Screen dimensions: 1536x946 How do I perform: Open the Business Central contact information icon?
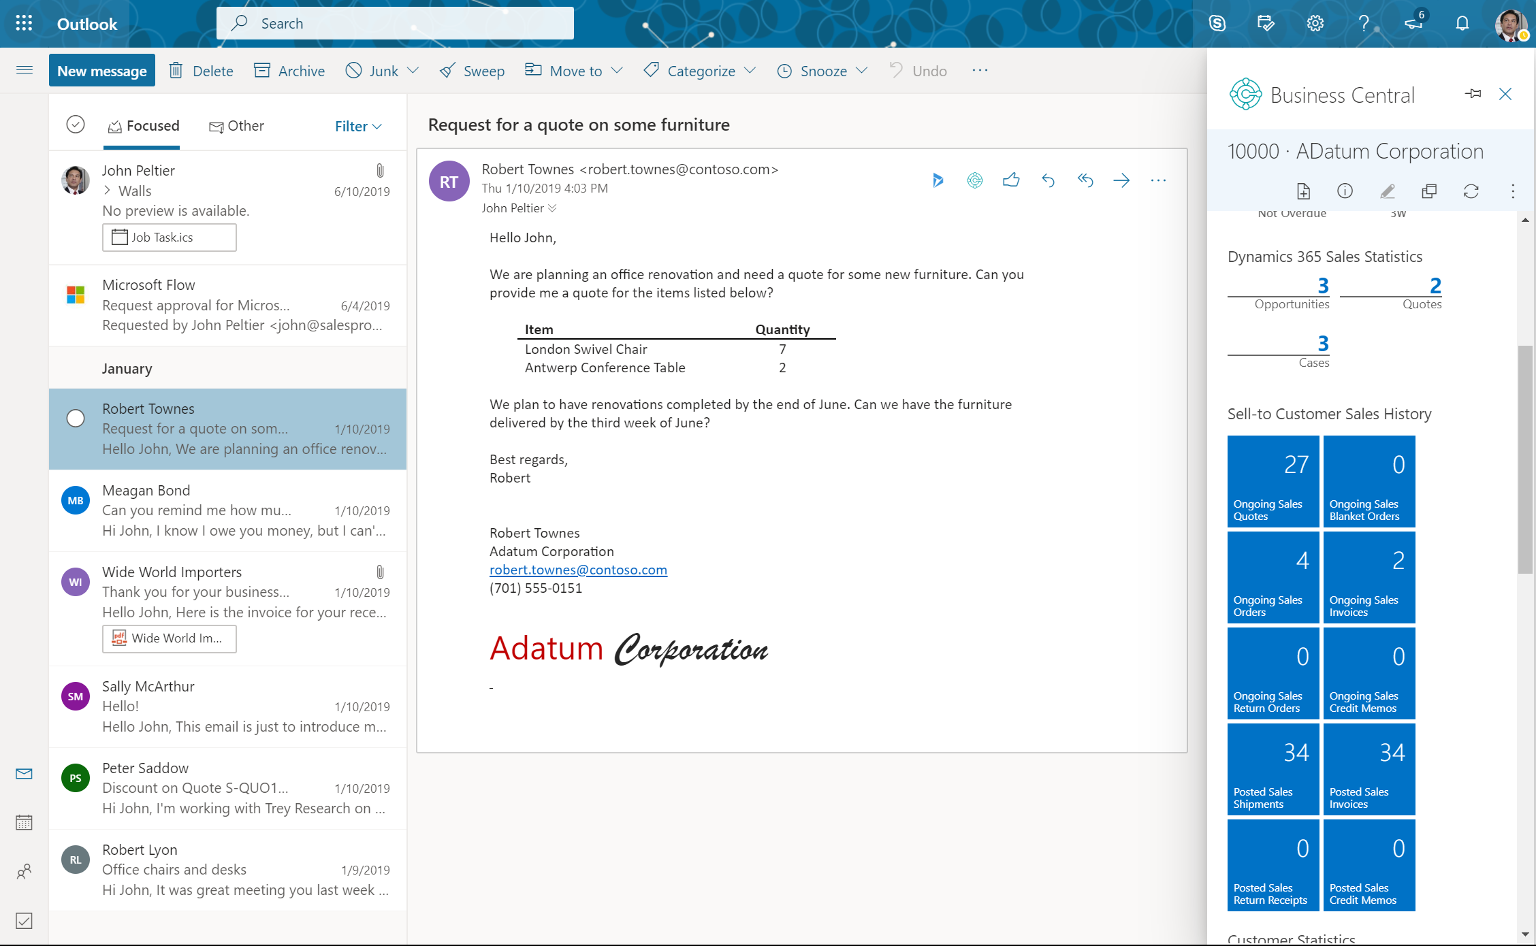click(x=1345, y=191)
